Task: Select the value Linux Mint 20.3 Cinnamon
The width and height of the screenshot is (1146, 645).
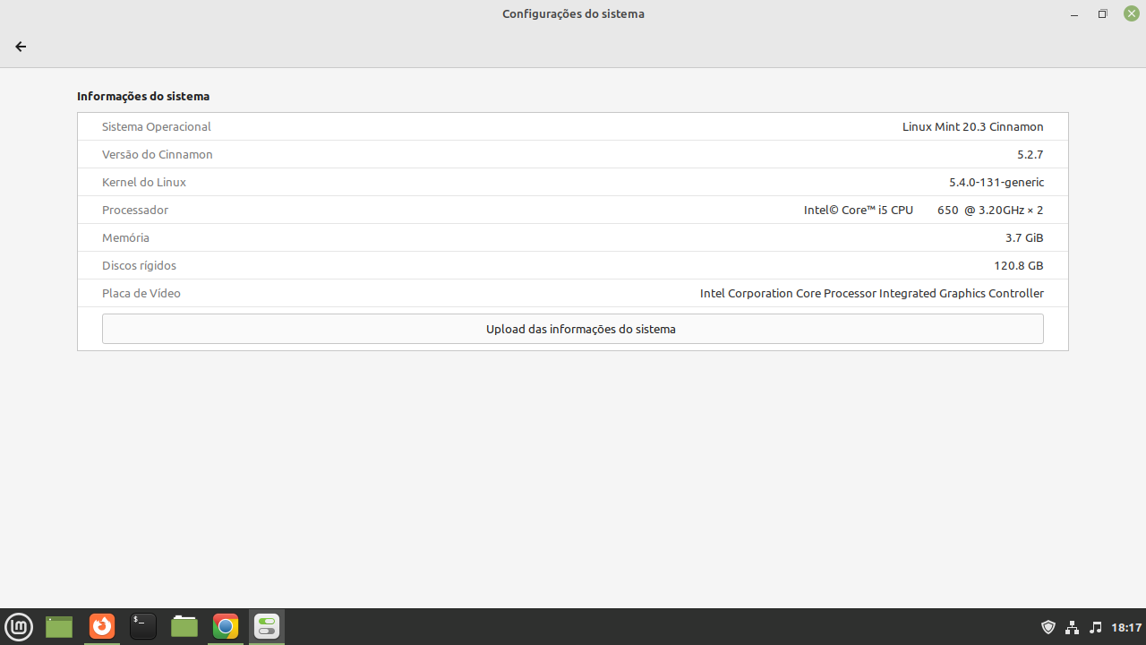Action: [973, 126]
